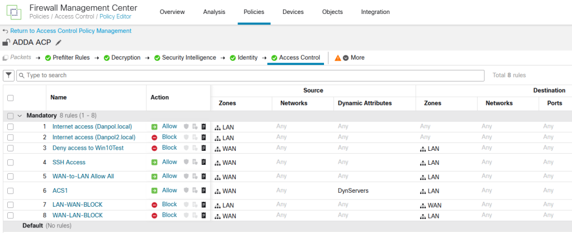
Task: Check the Mandatory section checkbox
Action: [10, 116]
